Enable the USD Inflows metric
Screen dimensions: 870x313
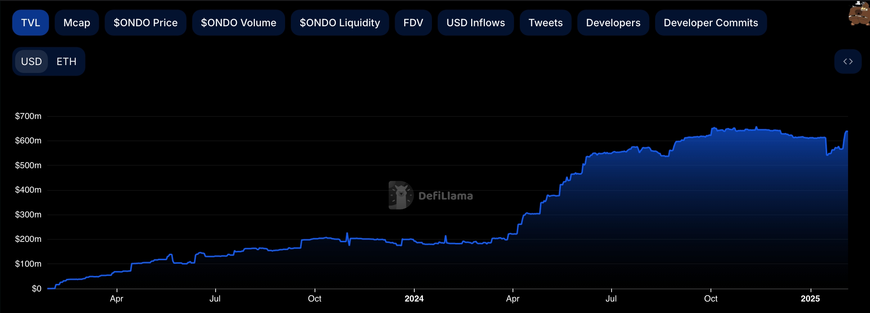[475, 23]
